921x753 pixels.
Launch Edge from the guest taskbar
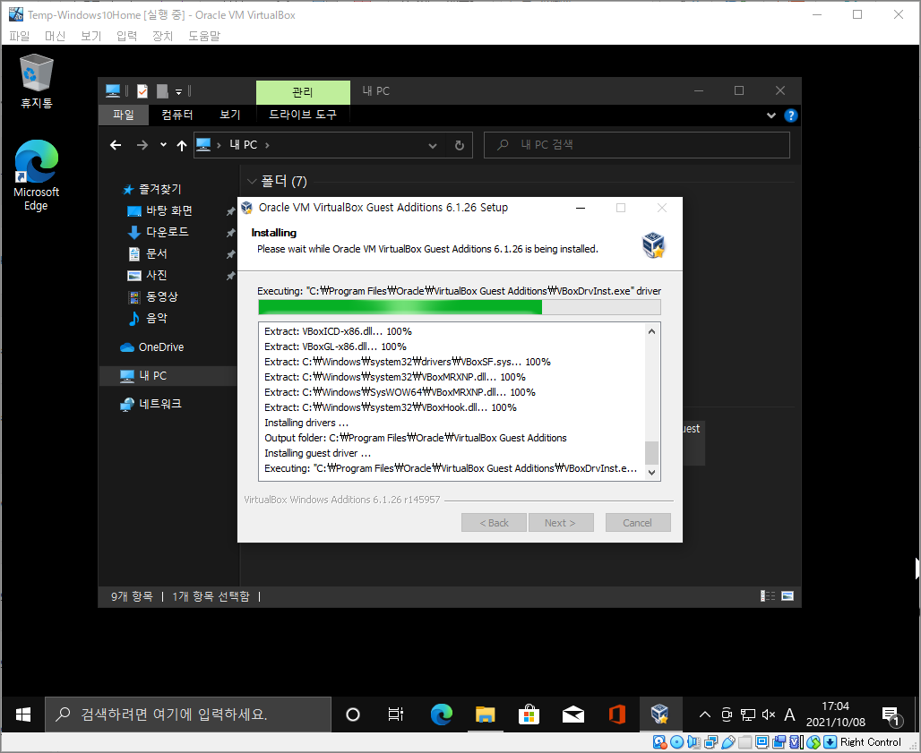(x=441, y=714)
